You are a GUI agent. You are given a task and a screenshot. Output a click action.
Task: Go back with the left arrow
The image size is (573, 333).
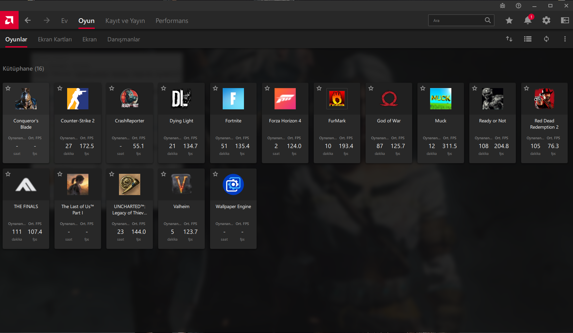(28, 20)
